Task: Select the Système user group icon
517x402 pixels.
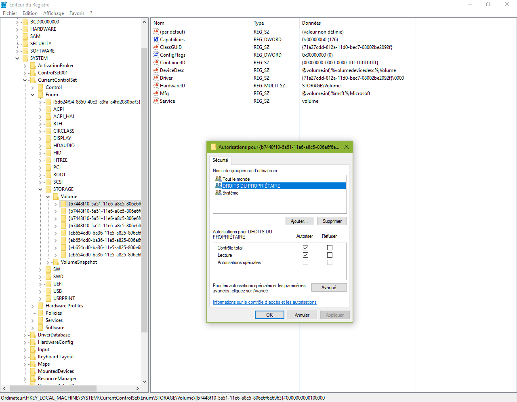Action: (x=218, y=193)
